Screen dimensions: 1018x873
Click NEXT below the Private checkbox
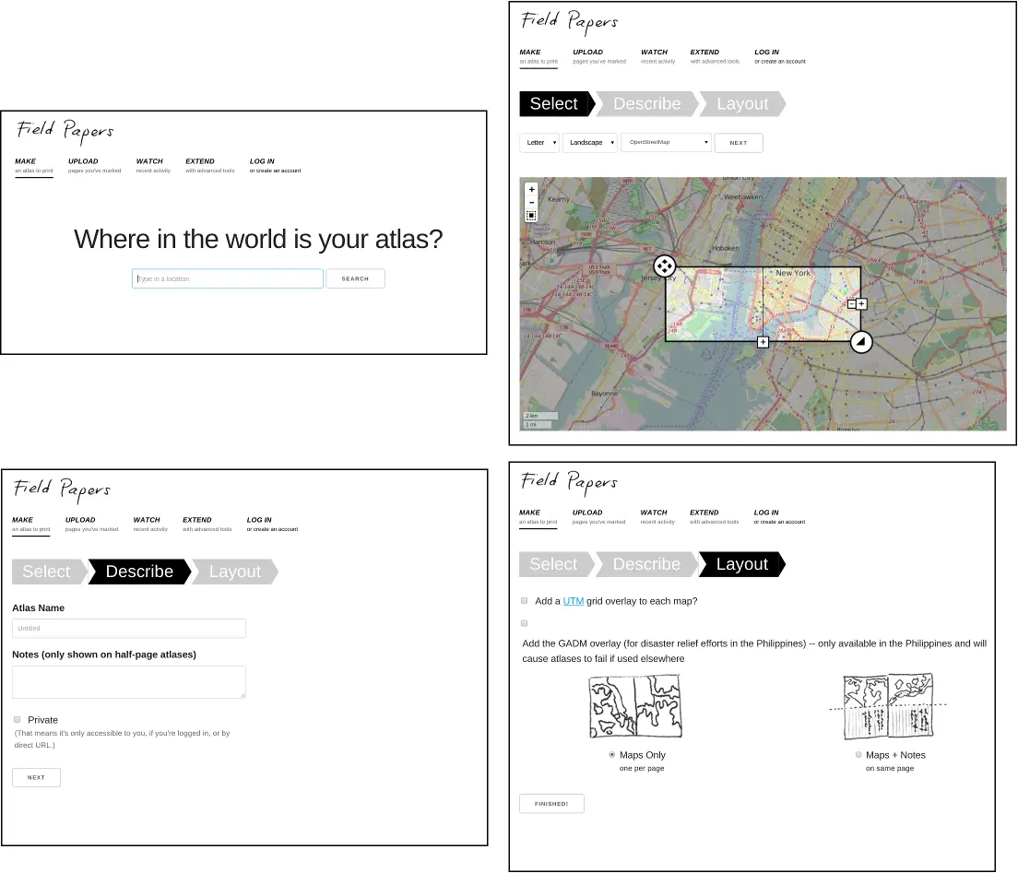36,777
